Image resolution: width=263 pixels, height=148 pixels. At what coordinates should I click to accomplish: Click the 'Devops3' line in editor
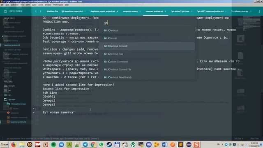[x=49, y=104]
